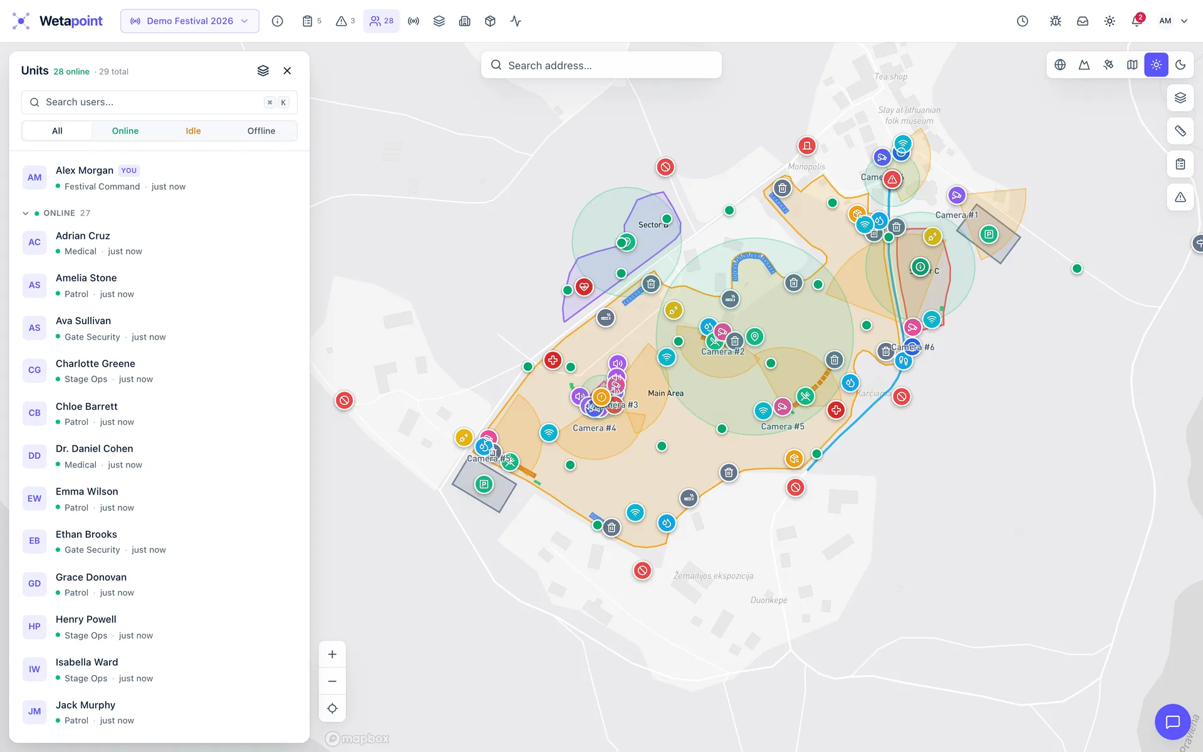
Task: Click the red alert triangle map marker
Action: pyautogui.click(x=892, y=179)
